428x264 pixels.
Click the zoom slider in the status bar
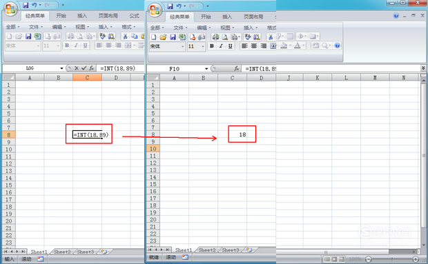point(392,259)
